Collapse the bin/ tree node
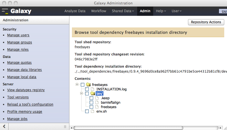Screen dimensions: 227x130 pos(81,93)
